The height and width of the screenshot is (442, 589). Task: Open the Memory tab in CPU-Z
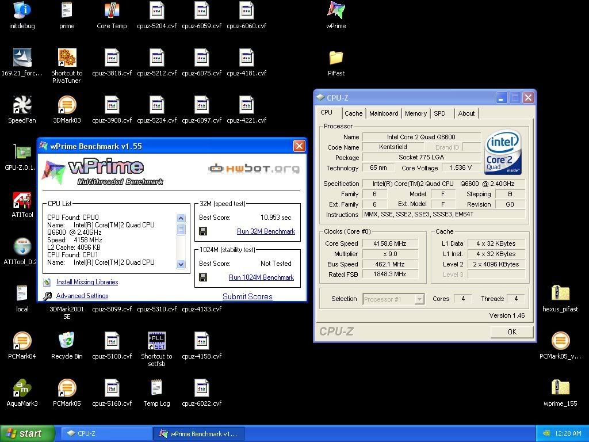pyautogui.click(x=416, y=113)
